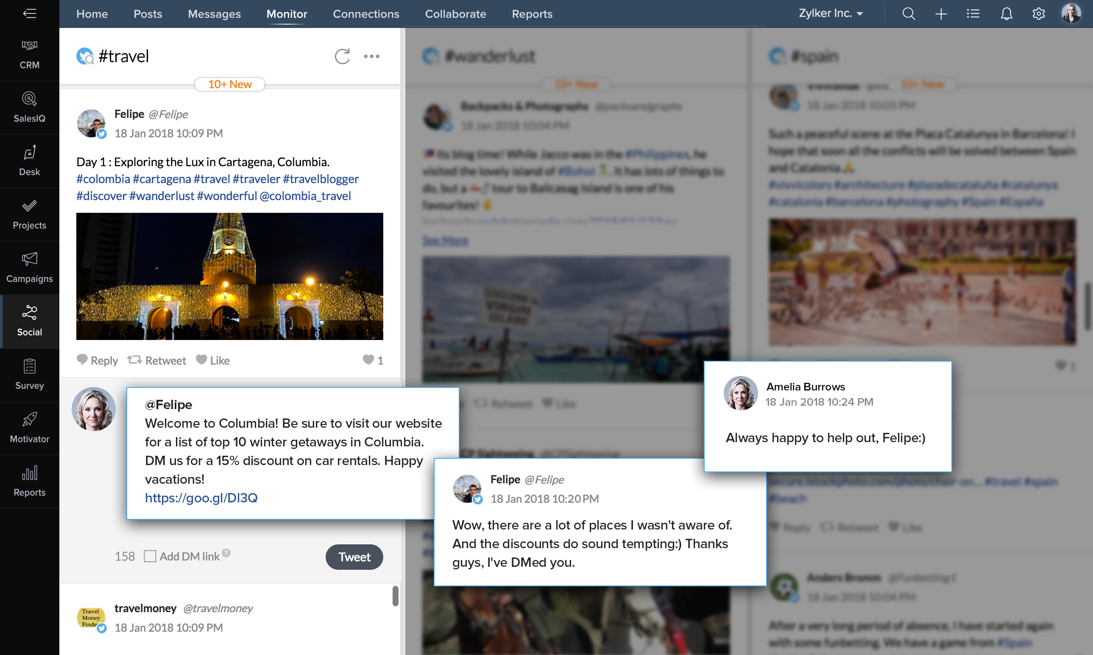This screenshot has width=1093, height=655.
Task: Open Felipe's Cartagena night photo
Action: click(229, 276)
